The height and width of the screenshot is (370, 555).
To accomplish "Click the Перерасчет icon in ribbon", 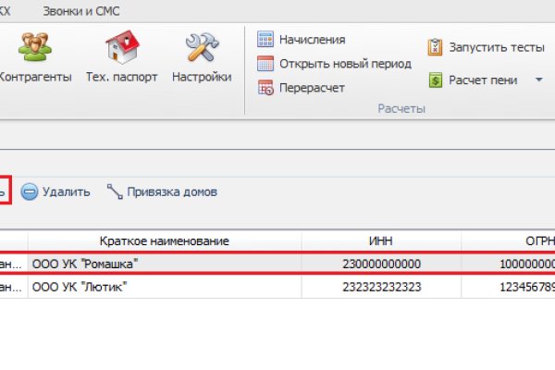I will [x=265, y=88].
